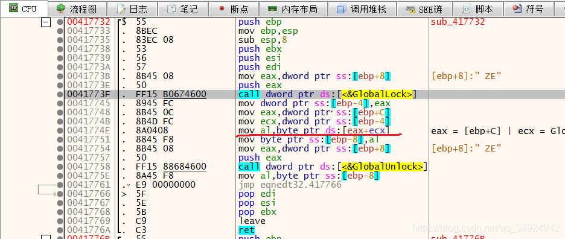Click the 笔记 notes icon
Screen dimensions: 565x239
coord(171,8)
